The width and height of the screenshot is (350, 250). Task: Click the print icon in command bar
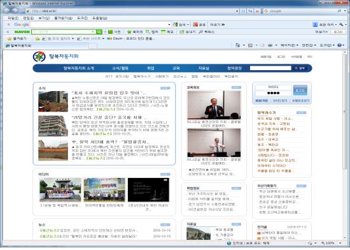click(270, 45)
